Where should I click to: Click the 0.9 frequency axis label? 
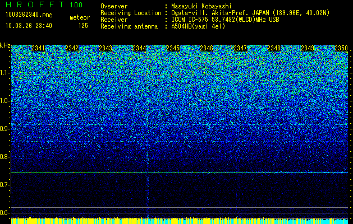(4, 129)
